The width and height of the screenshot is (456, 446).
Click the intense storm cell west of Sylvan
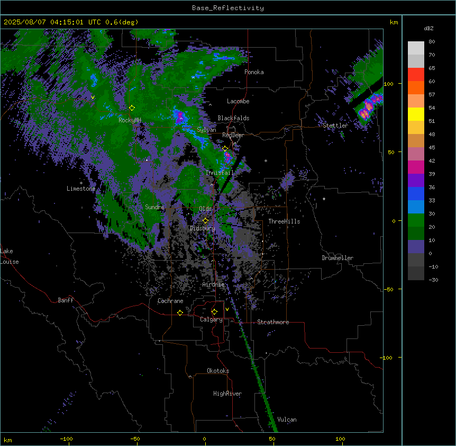180,116
